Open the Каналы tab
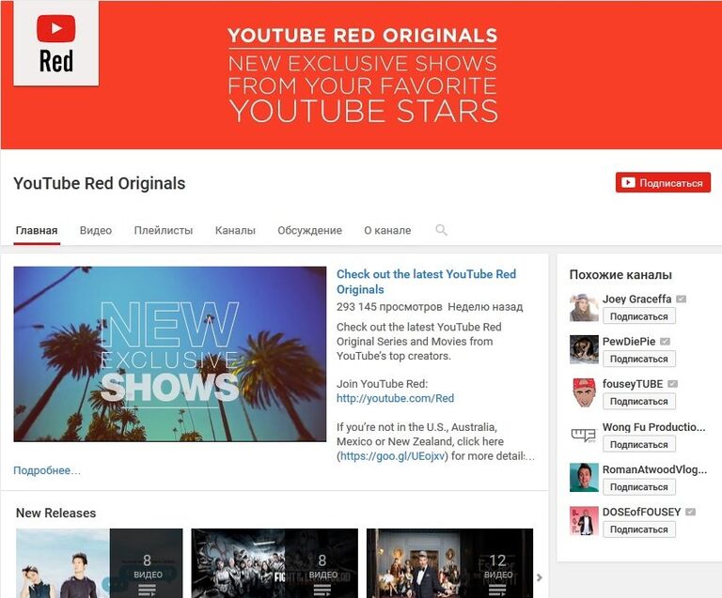 pyautogui.click(x=235, y=230)
